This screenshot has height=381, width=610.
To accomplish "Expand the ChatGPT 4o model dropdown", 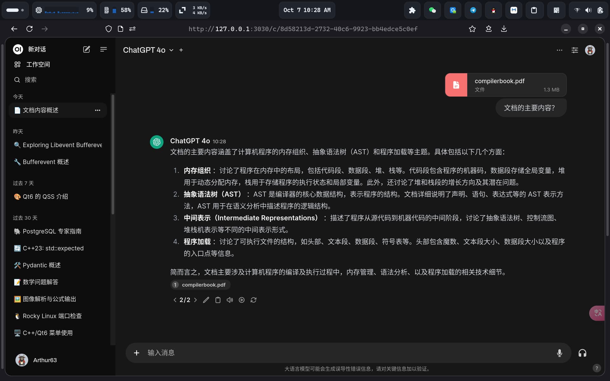I will [148, 50].
